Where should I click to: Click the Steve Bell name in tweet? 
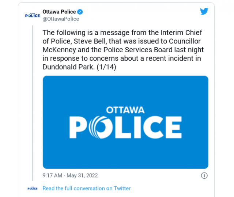tap(90, 41)
